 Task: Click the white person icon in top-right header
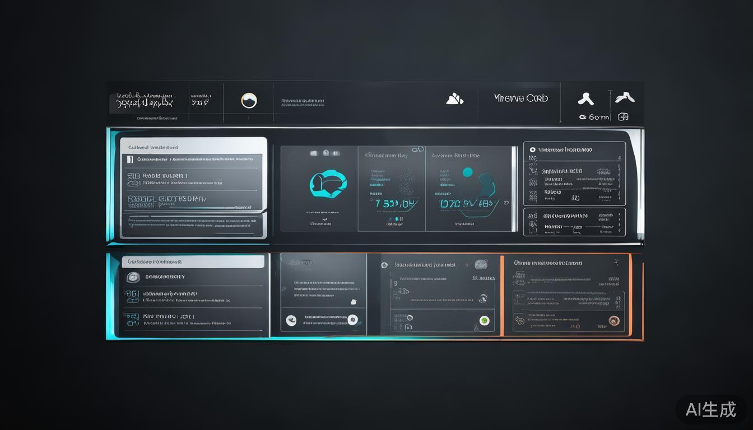click(585, 99)
